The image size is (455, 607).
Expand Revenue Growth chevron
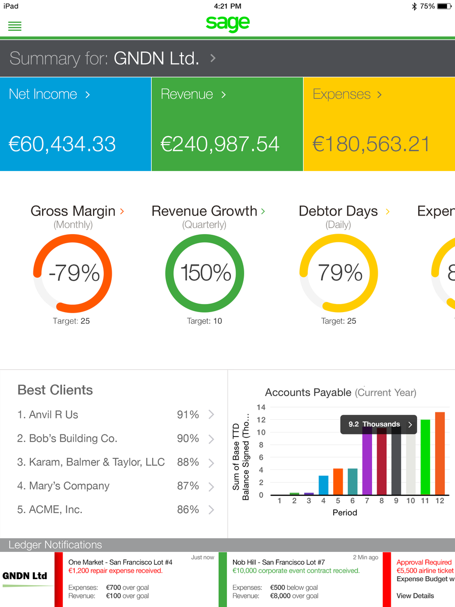pyautogui.click(x=263, y=211)
